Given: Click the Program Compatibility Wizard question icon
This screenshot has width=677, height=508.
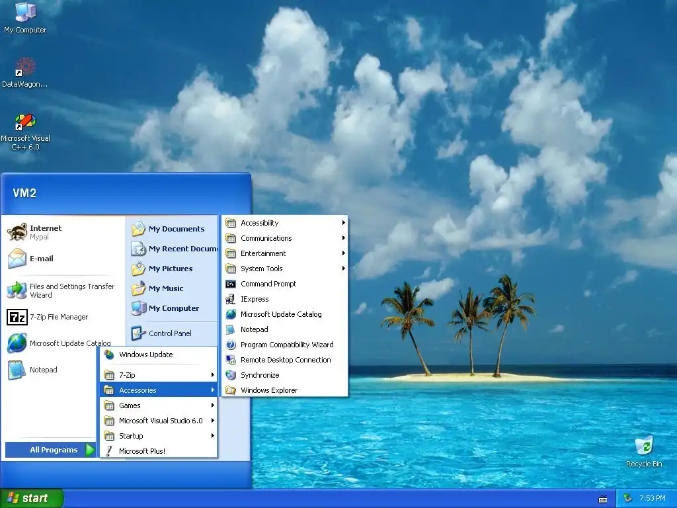Looking at the screenshot, I should click(x=231, y=345).
